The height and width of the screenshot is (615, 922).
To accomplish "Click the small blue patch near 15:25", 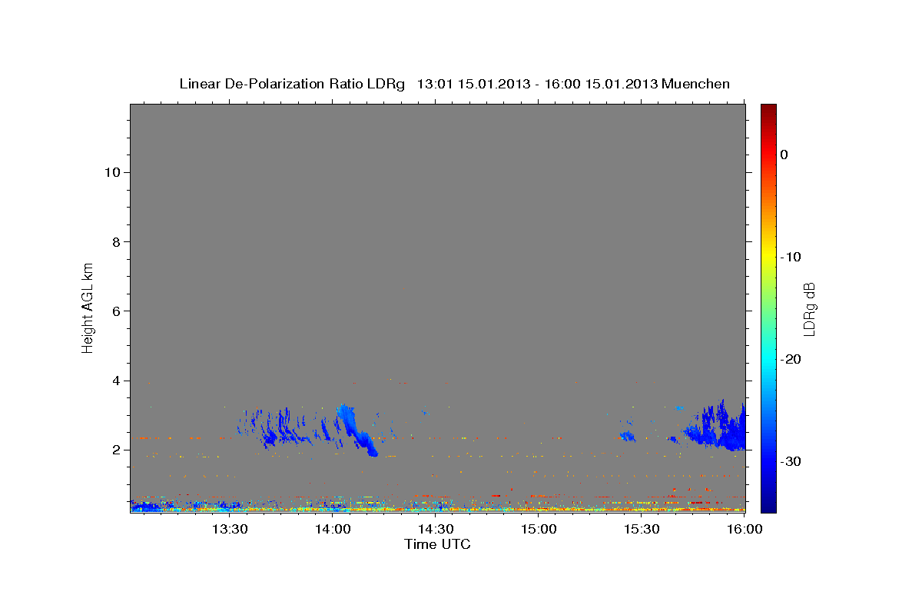I will pos(628,436).
